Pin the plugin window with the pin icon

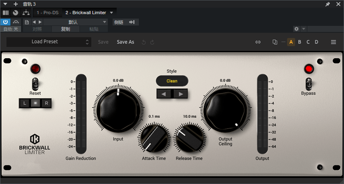coord(327,4)
